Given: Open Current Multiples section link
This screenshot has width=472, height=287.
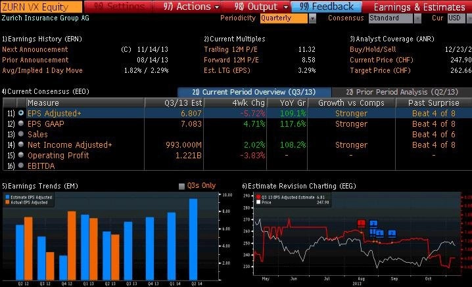Looking at the screenshot, I should [235, 39].
